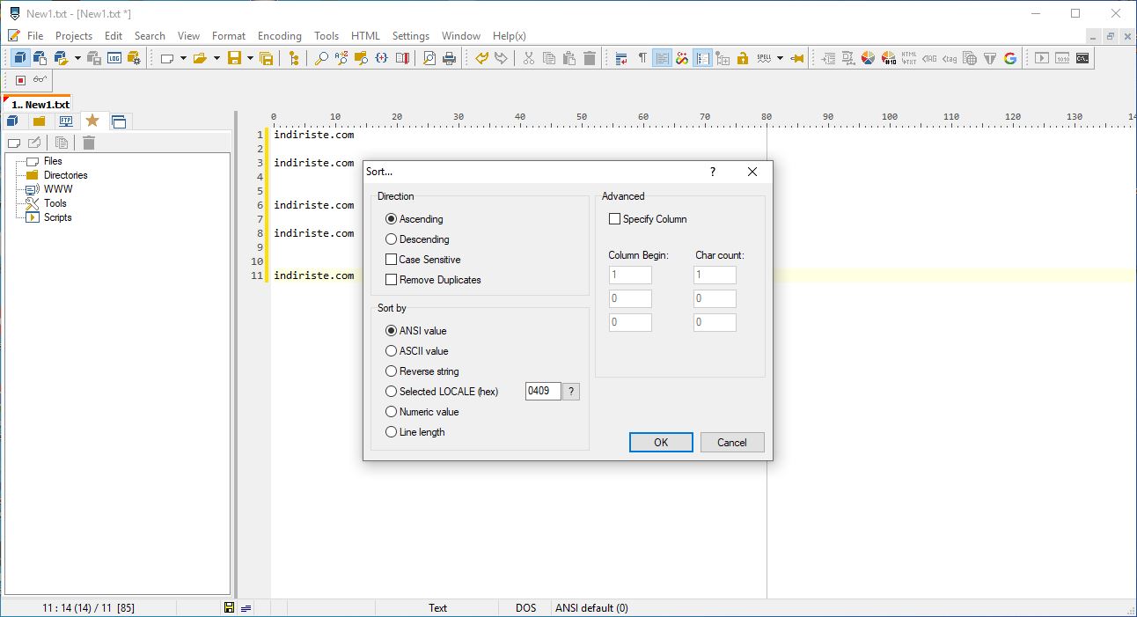
Task: Open the Encoding menu
Action: coord(280,36)
